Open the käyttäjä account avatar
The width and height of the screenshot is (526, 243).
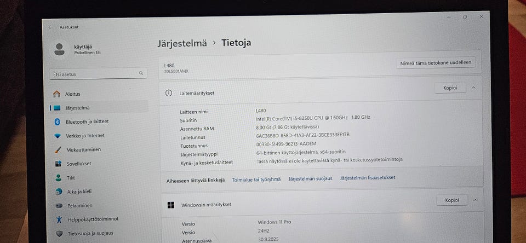click(59, 49)
